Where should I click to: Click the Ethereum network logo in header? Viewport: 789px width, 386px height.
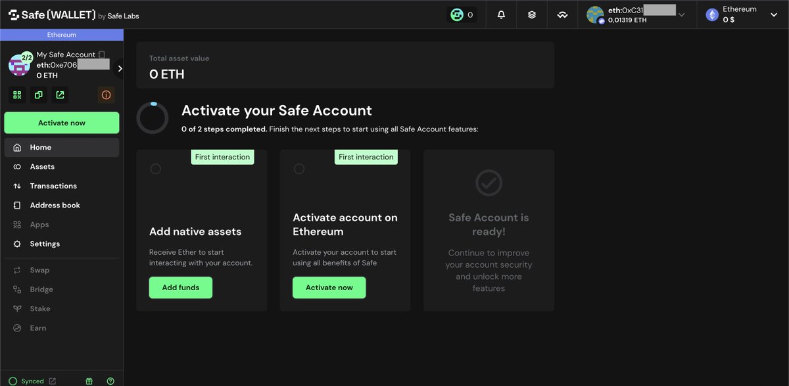712,14
